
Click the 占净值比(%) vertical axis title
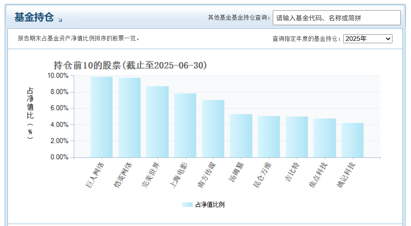coord(30,113)
